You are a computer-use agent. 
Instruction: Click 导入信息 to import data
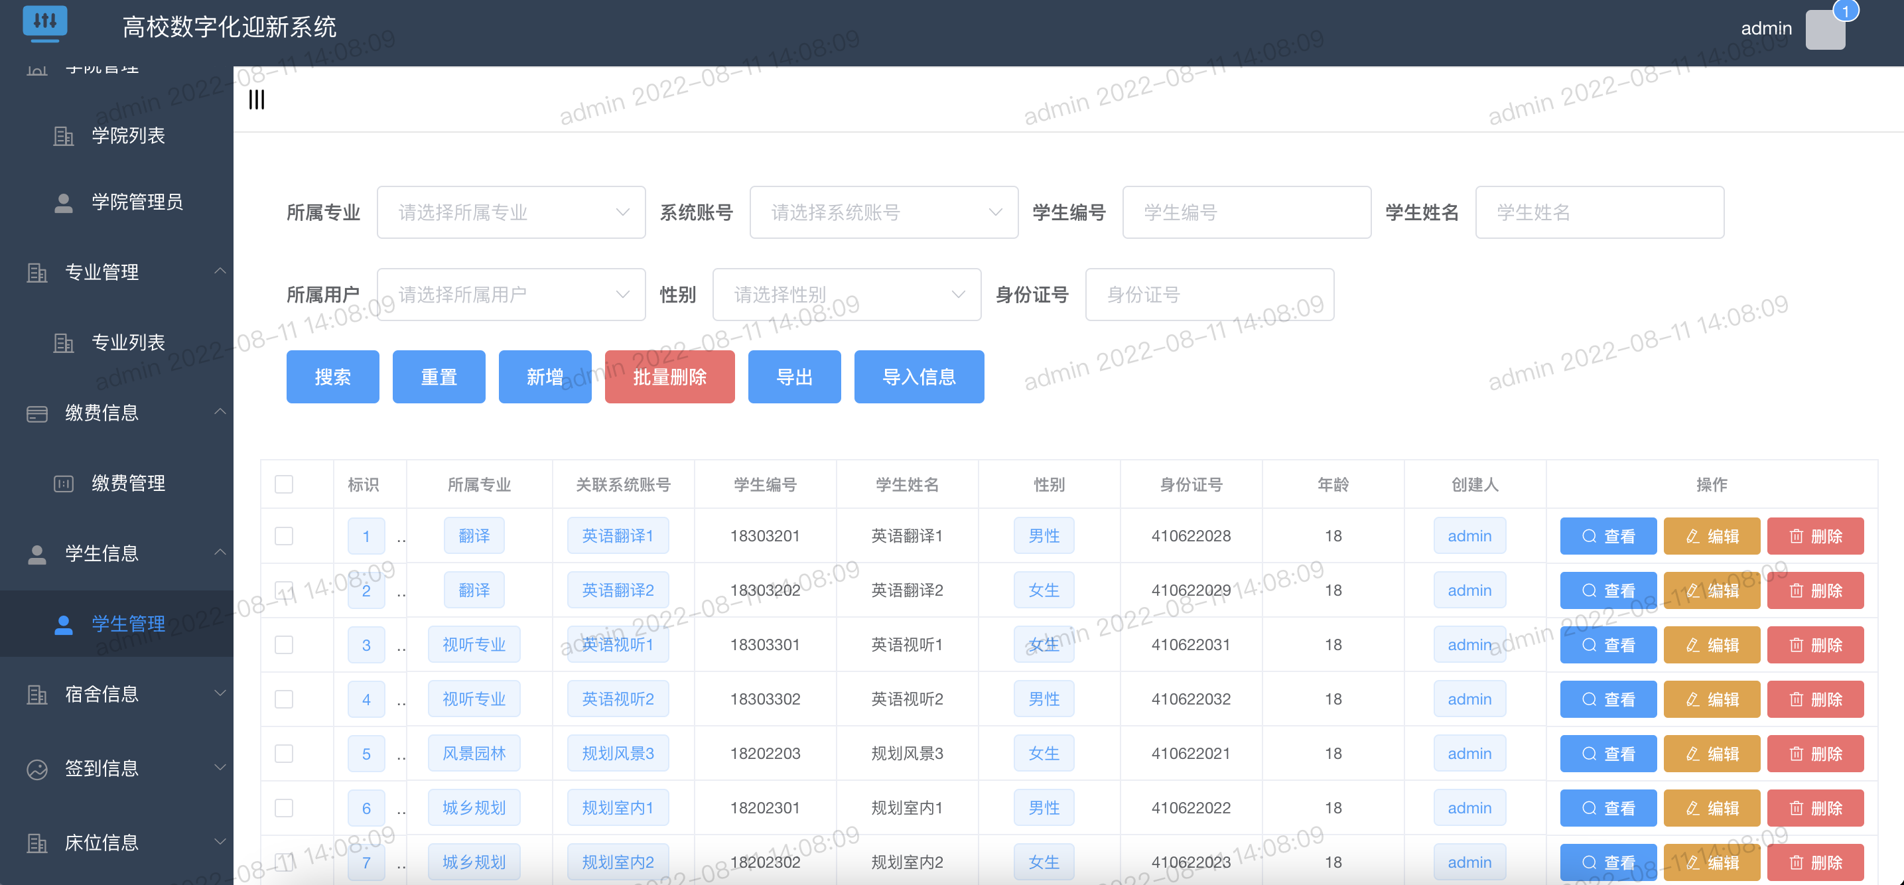tap(919, 376)
